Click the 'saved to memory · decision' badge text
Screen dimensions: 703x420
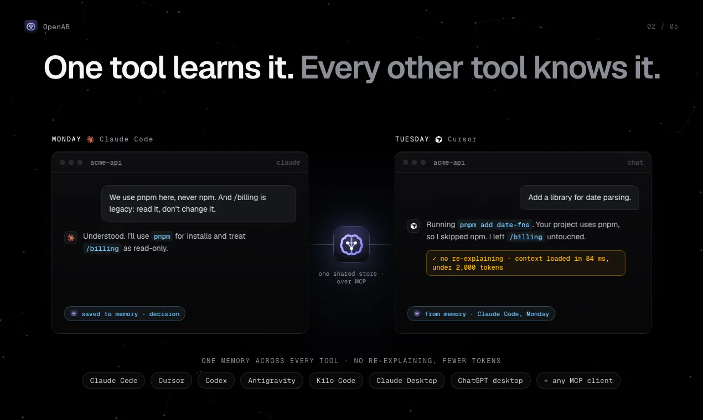[x=131, y=314]
